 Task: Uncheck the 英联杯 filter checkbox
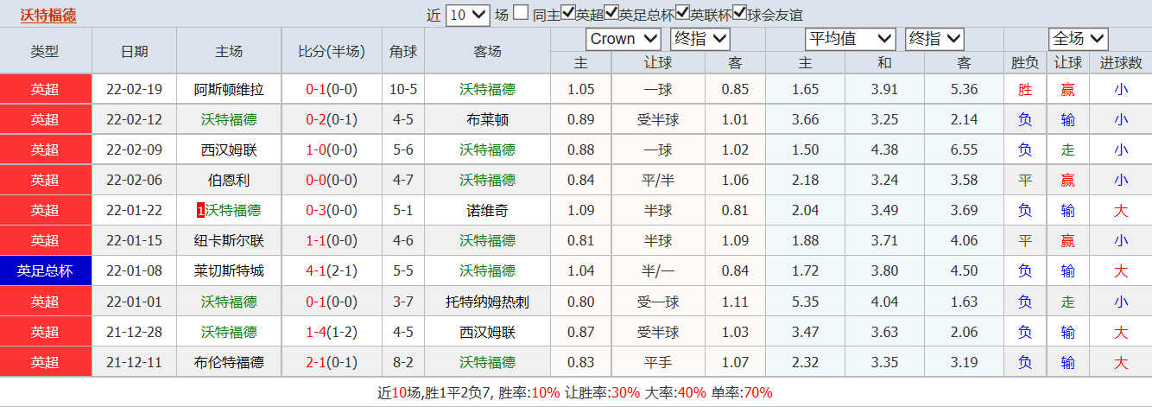[682, 13]
